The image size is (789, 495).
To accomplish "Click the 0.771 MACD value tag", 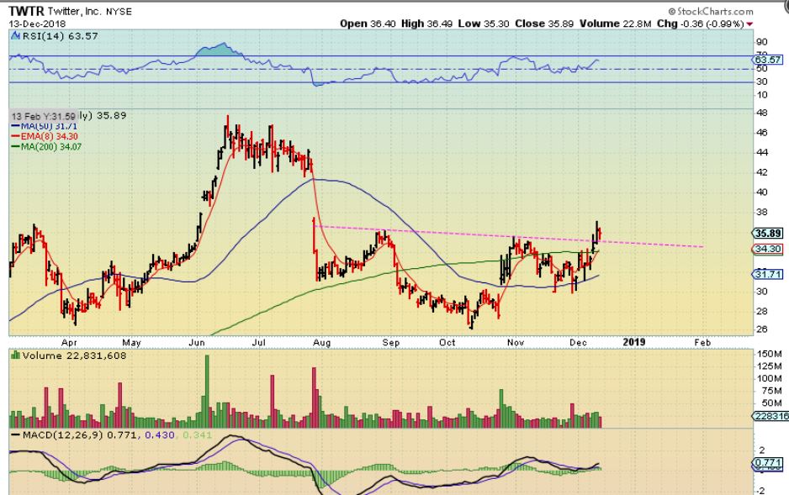I will click(x=768, y=463).
